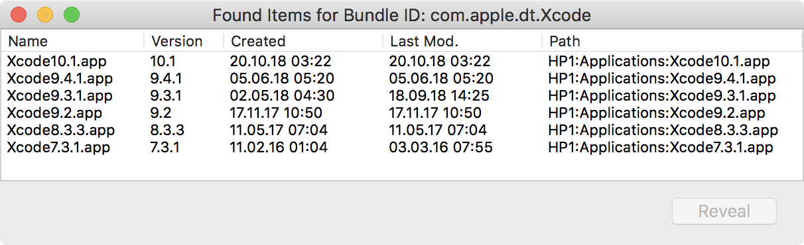Viewport: 804px width, 245px height.
Task: Close the Found Items window
Action: (19, 14)
